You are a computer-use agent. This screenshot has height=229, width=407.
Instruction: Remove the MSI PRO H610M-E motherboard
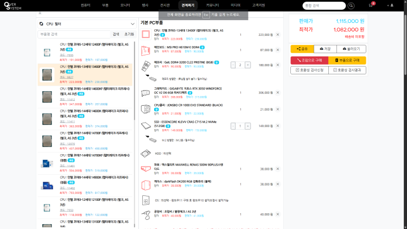277,50
